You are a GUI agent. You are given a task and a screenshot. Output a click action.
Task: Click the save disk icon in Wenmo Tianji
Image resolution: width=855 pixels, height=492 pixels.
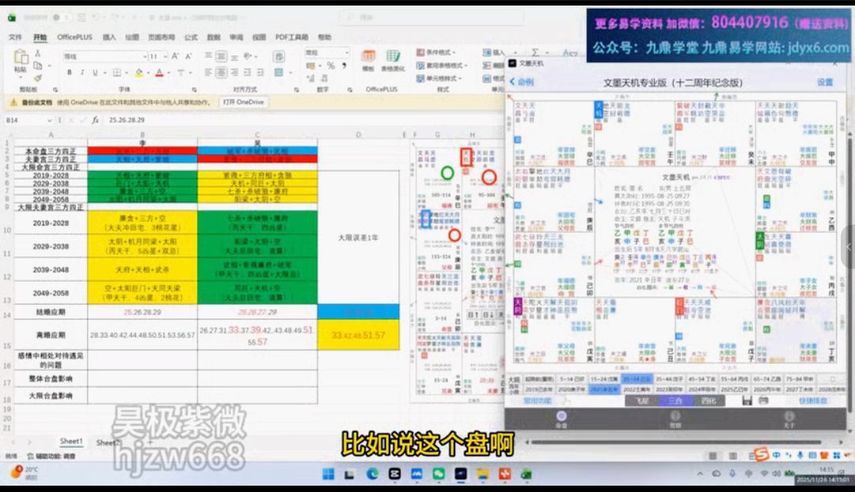pos(747,402)
